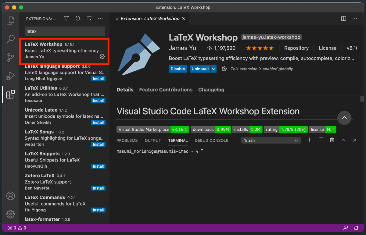Click the five-star rating
Screen dimensions: 366x235
pos(260,48)
